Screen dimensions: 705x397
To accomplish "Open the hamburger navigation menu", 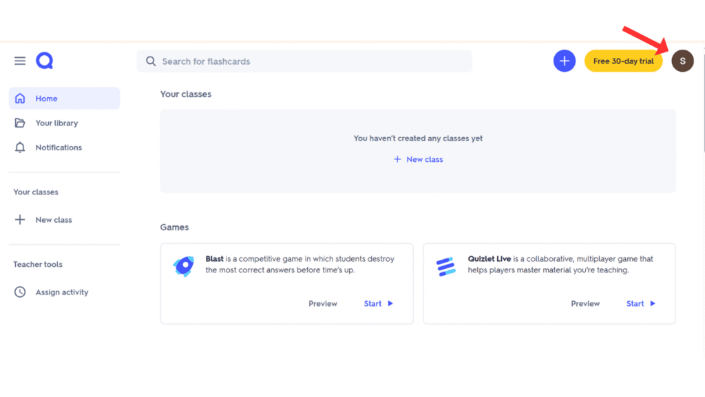I will coord(19,61).
